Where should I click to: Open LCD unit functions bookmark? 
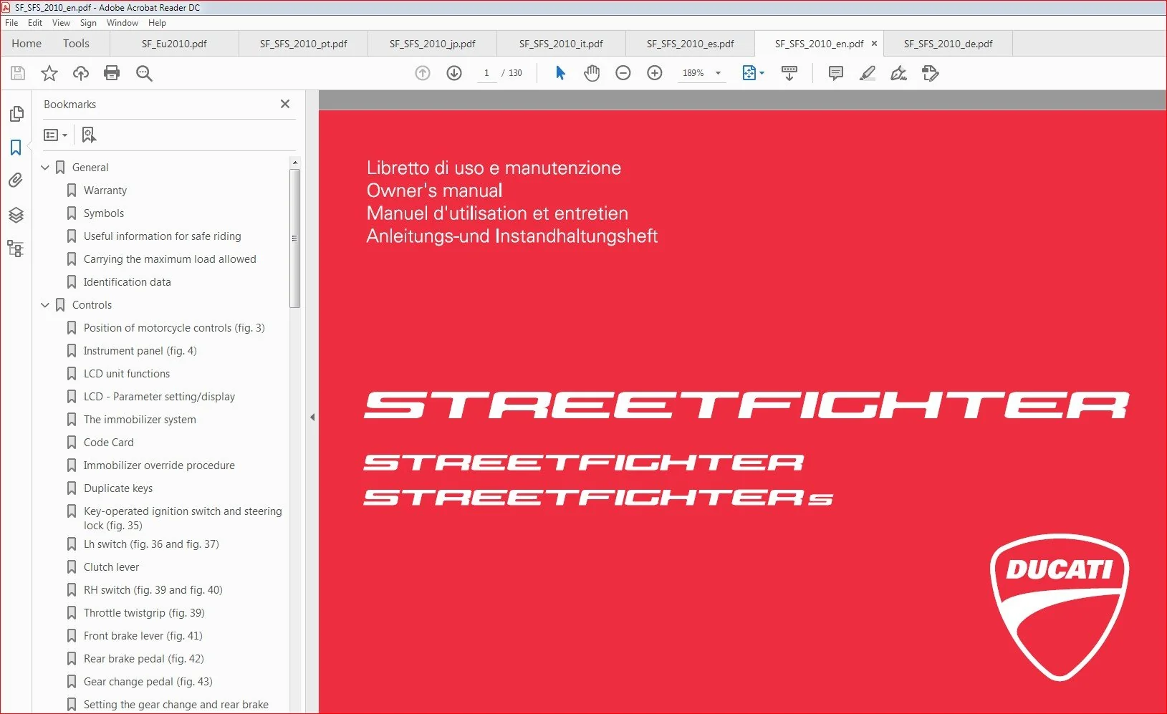pos(127,374)
